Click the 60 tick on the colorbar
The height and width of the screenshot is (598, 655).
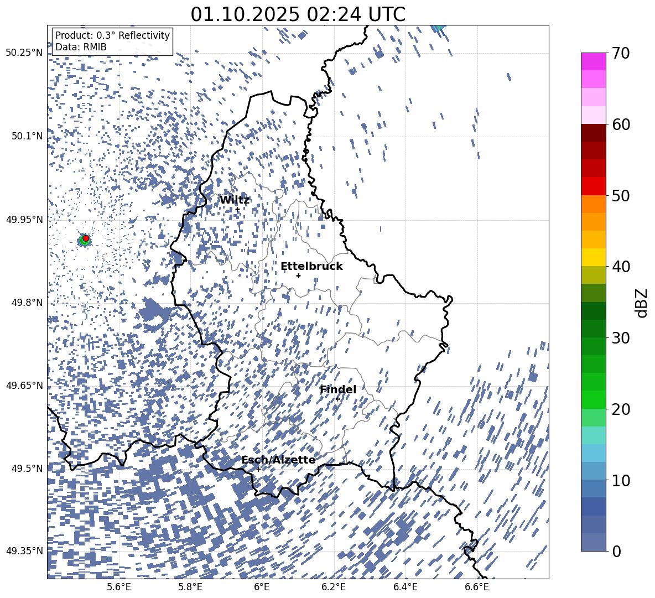pyautogui.click(x=621, y=124)
